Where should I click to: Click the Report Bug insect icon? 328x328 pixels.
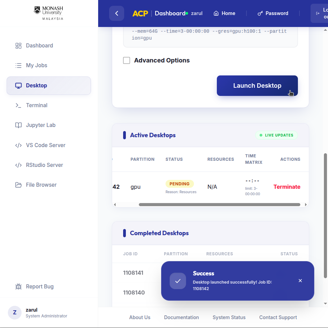tap(18, 287)
